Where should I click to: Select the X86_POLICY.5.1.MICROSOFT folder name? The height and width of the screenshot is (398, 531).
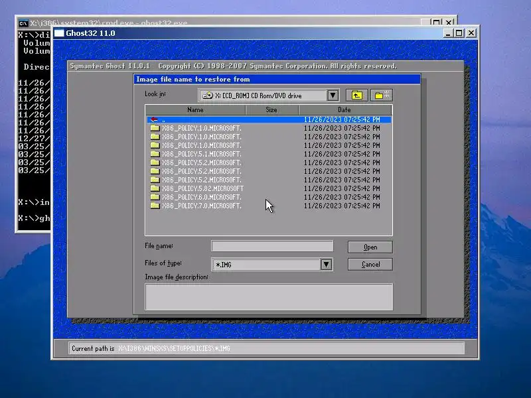202,154
